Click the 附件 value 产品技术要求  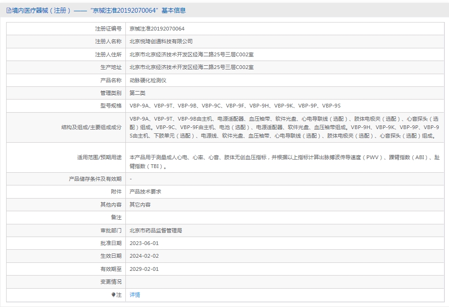click(x=146, y=192)
